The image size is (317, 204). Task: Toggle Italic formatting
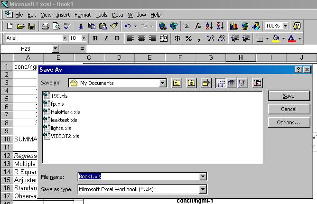click(x=106, y=38)
